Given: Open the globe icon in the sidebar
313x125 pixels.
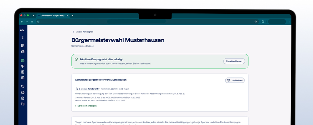Looking at the screenshot, I should (23, 92).
